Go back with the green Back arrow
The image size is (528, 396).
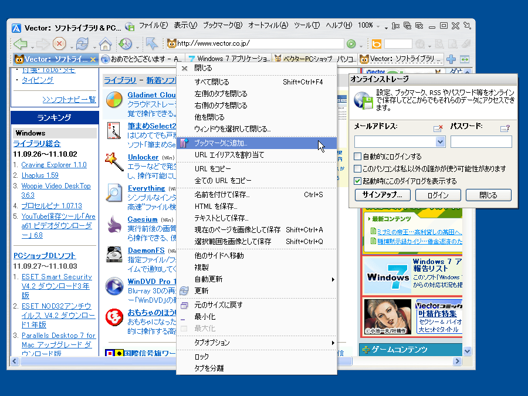(20, 44)
